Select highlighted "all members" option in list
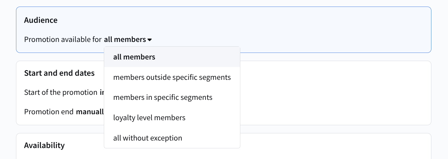 (134, 57)
